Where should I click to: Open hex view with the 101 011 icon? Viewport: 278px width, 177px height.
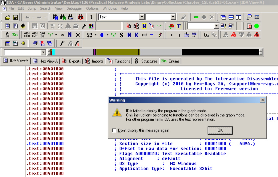pos(15,26)
